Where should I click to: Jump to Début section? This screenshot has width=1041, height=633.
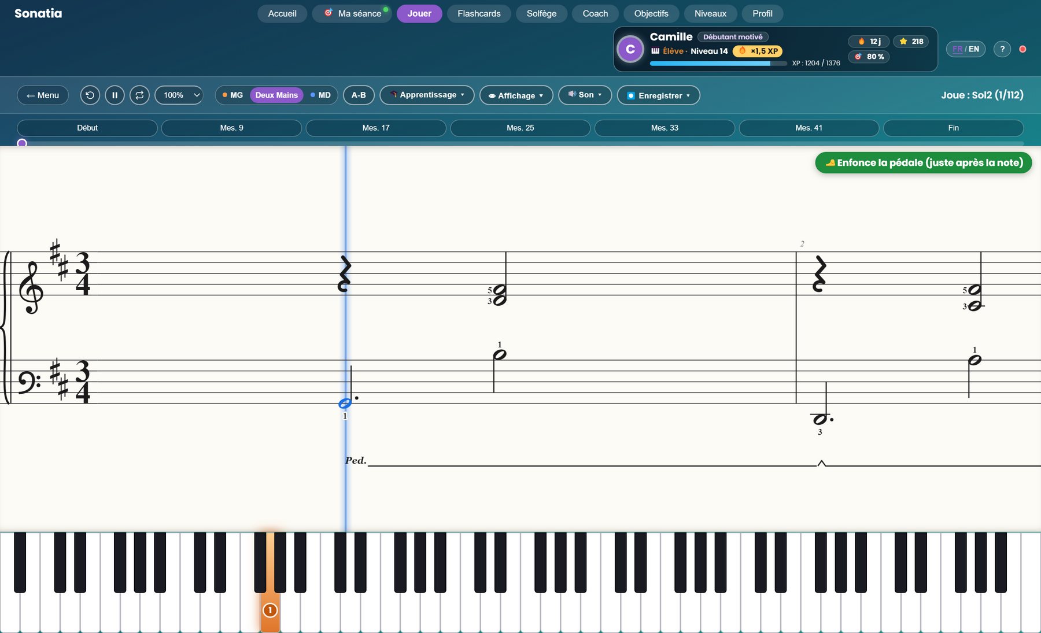click(87, 128)
